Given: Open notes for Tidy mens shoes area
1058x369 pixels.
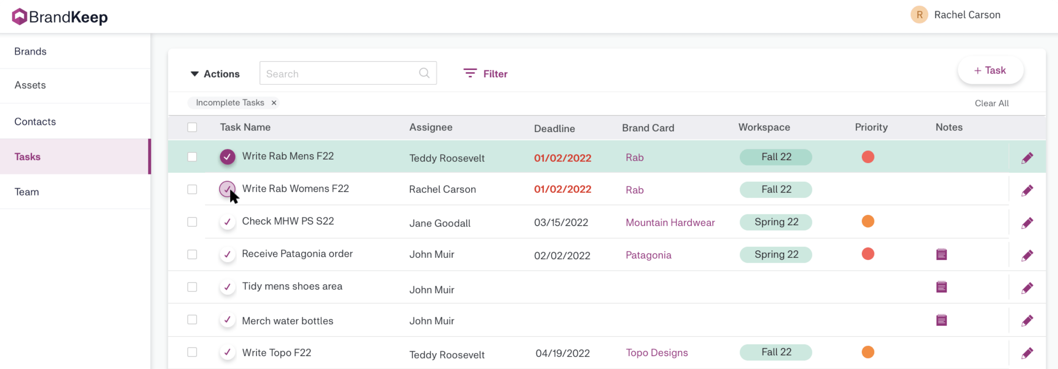Looking at the screenshot, I should click(942, 287).
